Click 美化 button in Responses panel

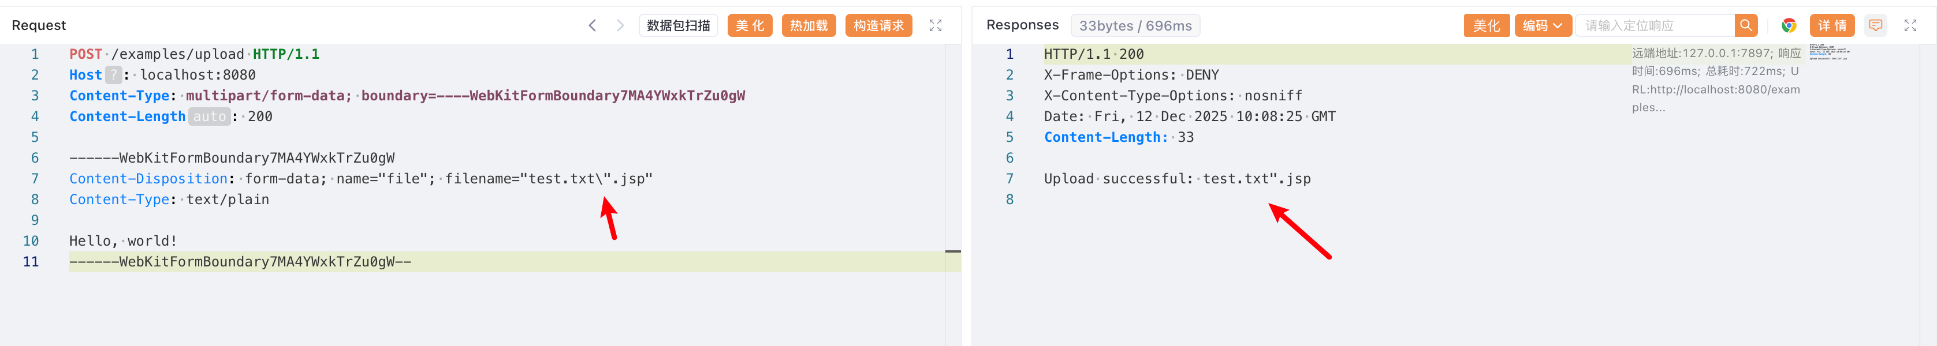1486,25
